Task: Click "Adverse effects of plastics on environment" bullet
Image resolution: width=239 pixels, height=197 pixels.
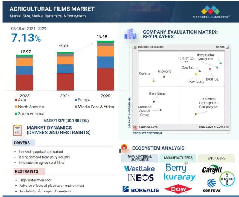Action: click(52, 186)
